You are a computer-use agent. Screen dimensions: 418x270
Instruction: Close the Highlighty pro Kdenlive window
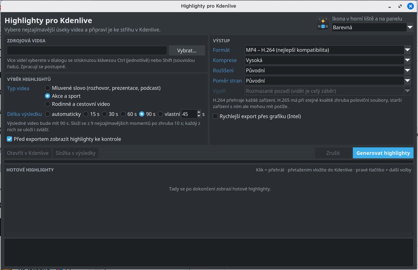410,6
